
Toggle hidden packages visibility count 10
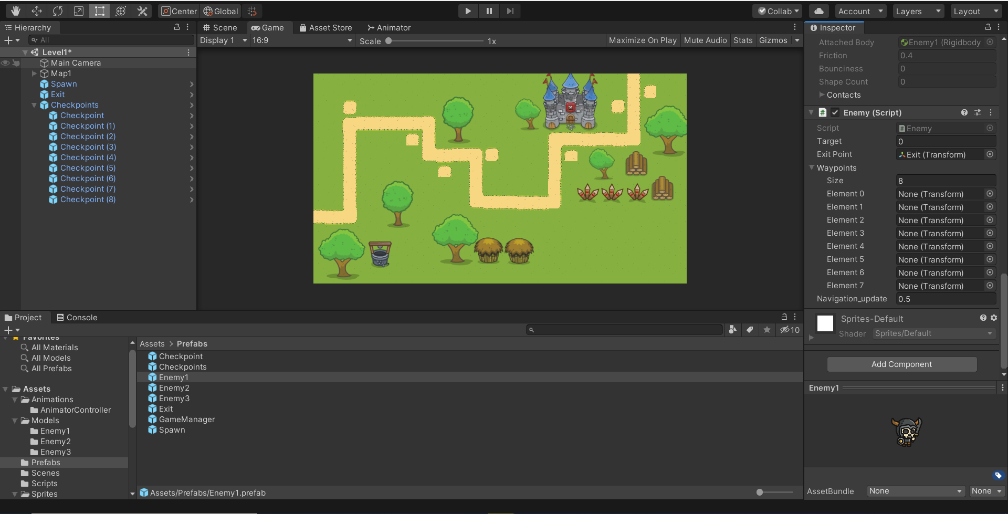(790, 330)
